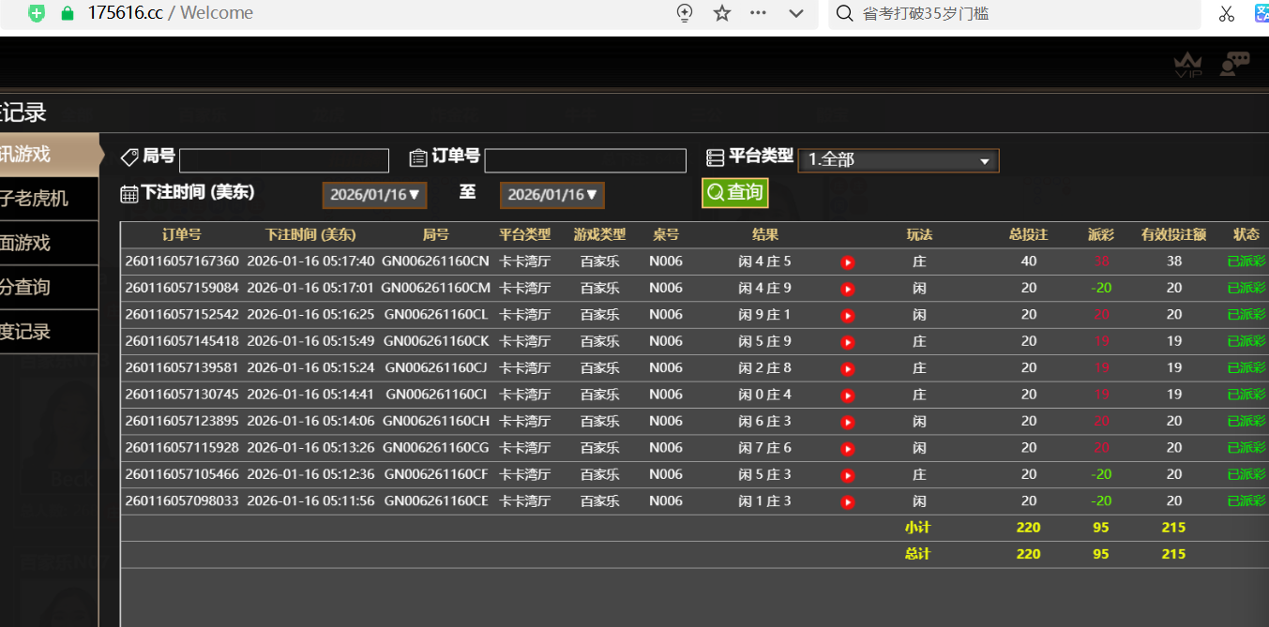The height and width of the screenshot is (627, 1269).
Task: Click the lightning speed mode icon in the address bar
Action: click(685, 13)
